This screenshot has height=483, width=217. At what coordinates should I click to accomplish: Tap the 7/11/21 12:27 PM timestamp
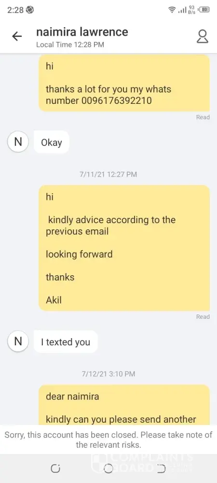click(x=108, y=174)
